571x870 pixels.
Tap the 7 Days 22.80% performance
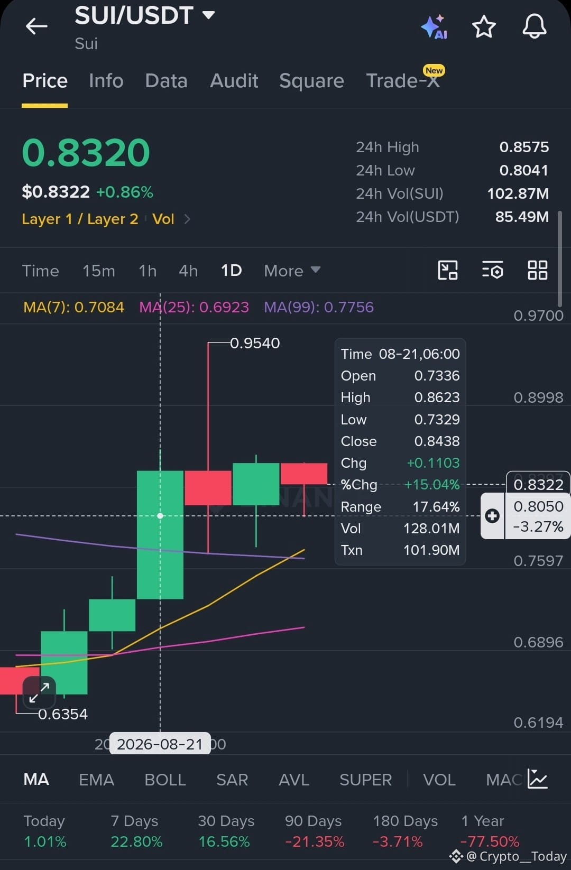click(x=136, y=831)
